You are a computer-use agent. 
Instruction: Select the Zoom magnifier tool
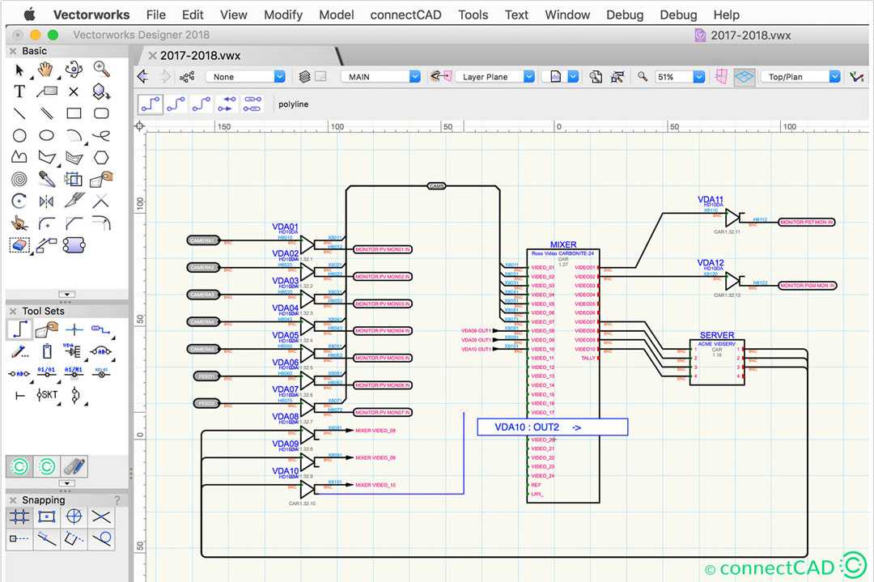(x=100, y=70)
